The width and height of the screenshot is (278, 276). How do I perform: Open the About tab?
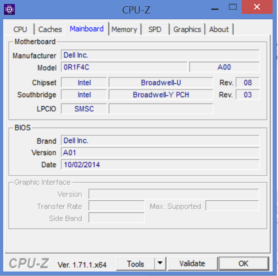(x=219, y=29)
